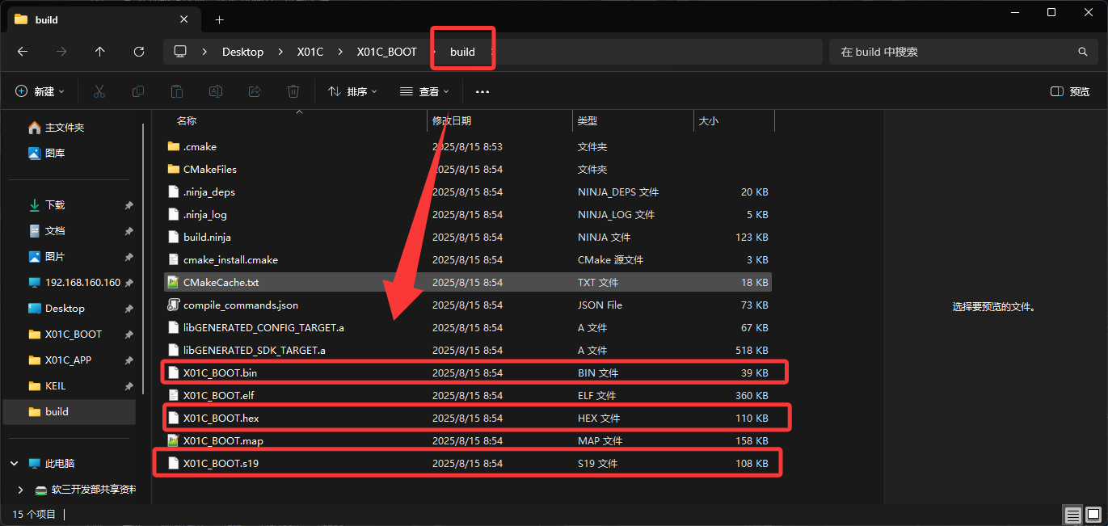Screen dimensions: 1108x526
Task: Switch to large icons view
Action: coord(1093,515)
